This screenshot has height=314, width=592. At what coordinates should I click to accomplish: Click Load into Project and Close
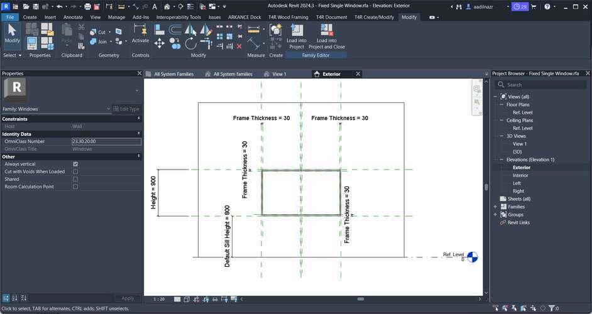327,36
